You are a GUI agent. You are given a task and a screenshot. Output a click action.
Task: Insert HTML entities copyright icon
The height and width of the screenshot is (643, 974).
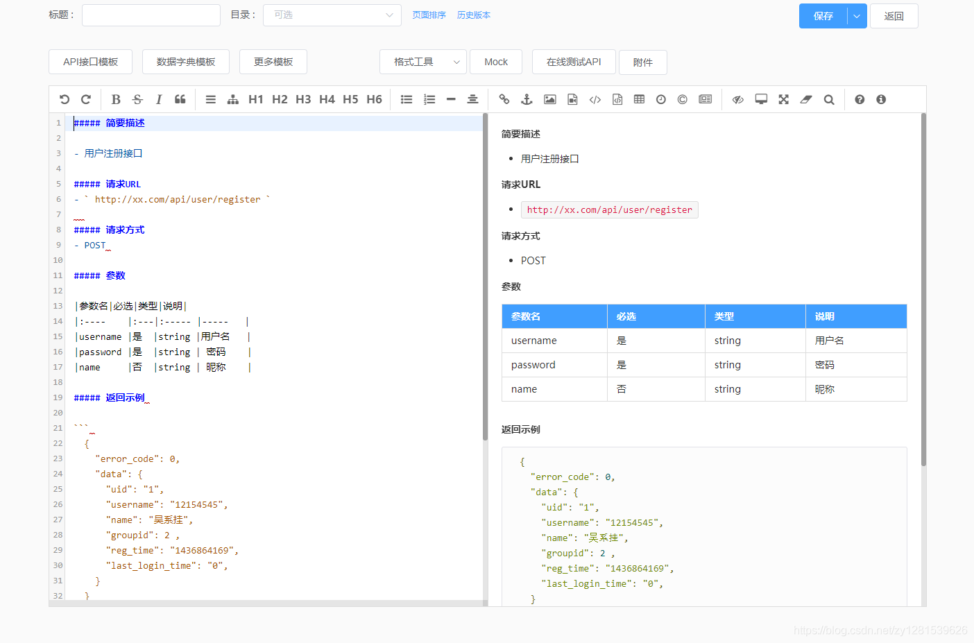click(x=683, y=99)
